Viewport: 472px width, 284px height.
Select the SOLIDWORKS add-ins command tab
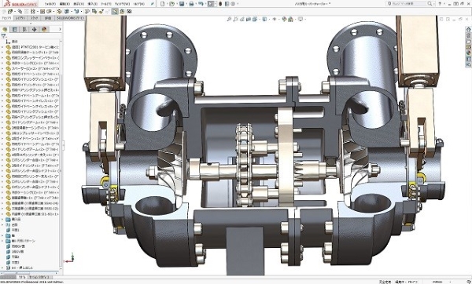(71, 18)
